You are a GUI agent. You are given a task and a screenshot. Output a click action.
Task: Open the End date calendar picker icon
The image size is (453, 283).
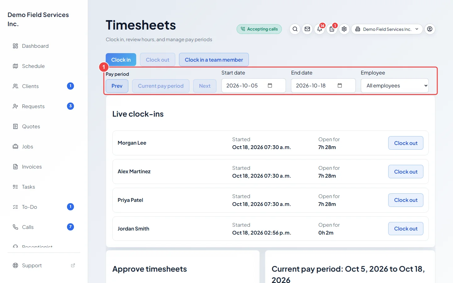pos(340,86)
